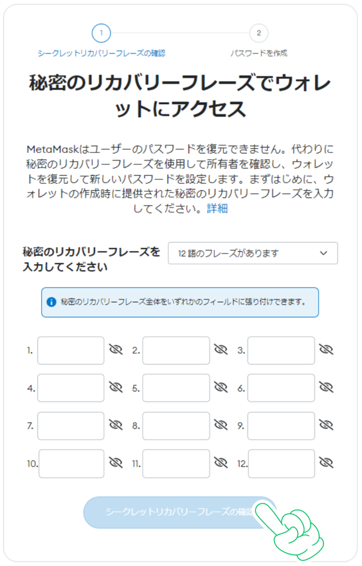Click シークレットリカバリーフレーズの確認 button
This screenshot has width=362, height=566.
tap(180, 512)
